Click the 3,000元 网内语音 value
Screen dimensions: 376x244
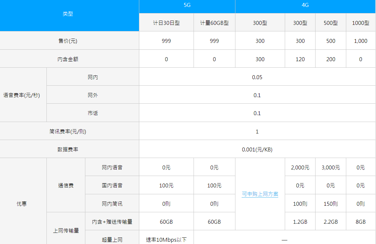(331, 167)
